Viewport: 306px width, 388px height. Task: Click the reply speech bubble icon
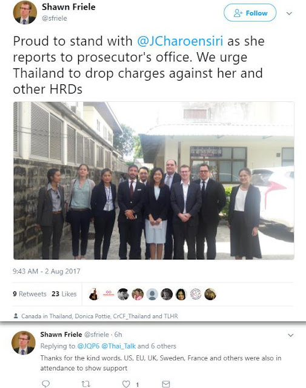[x=45, y=384]
